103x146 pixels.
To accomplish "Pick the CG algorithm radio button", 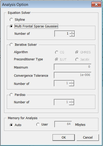I will click(57, 52).
